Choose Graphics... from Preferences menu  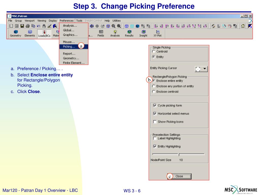[x=73, y=35]
